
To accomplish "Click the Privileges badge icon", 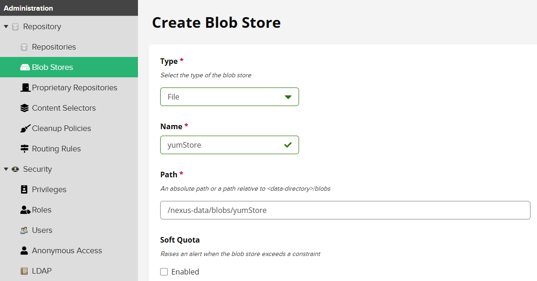I will tap(24, 189).
